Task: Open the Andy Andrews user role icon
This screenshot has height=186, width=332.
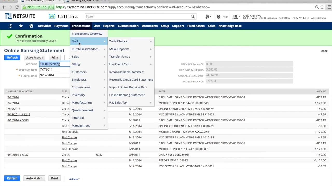Action: click(x=236, y=17)
